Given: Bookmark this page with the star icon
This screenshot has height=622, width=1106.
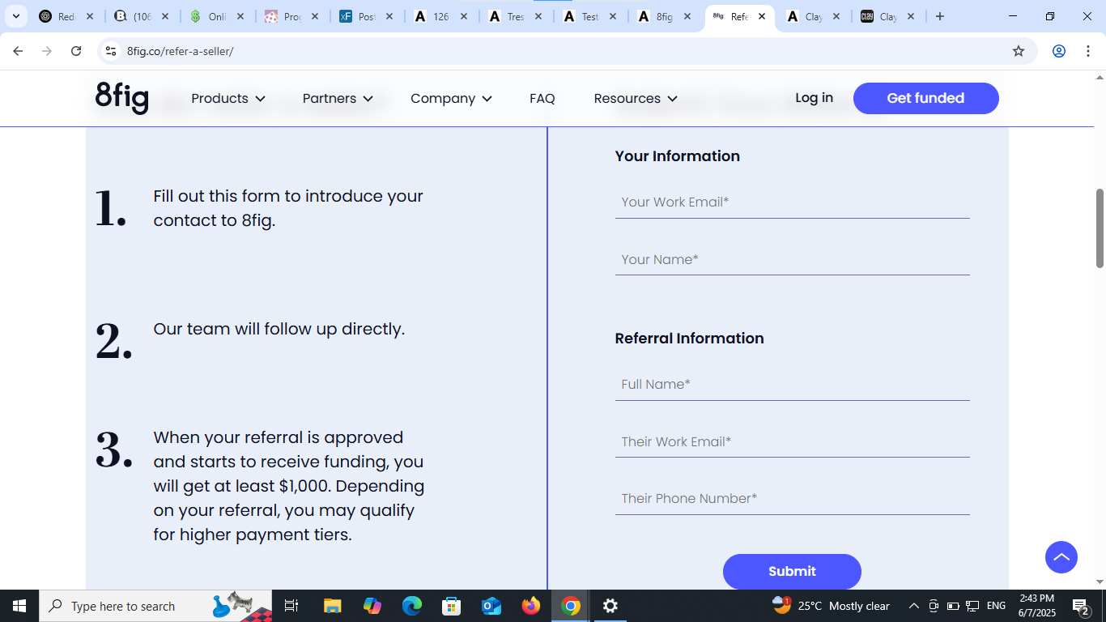Looking at the screenshot, I should 1019,51.
